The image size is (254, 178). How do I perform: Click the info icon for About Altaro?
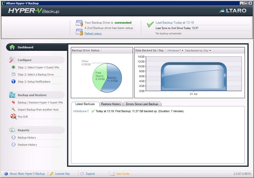tap(6, 174)
